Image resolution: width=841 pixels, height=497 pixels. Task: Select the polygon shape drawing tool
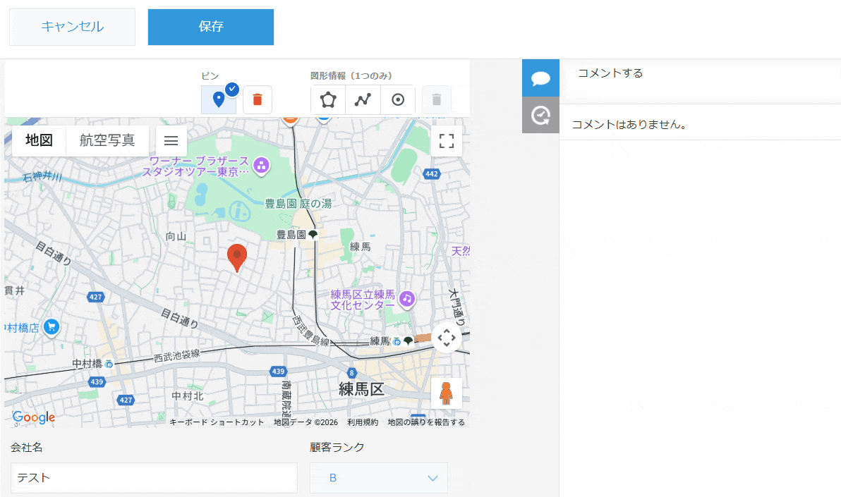[x=328, y=99]
